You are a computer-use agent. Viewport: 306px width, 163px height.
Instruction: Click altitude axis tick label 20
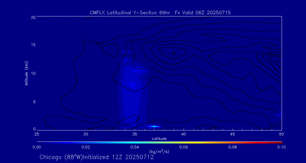pos(33,17)
